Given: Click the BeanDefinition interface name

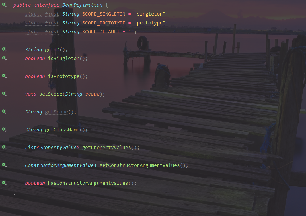Looking at the screenshot, I should point(82,5).
